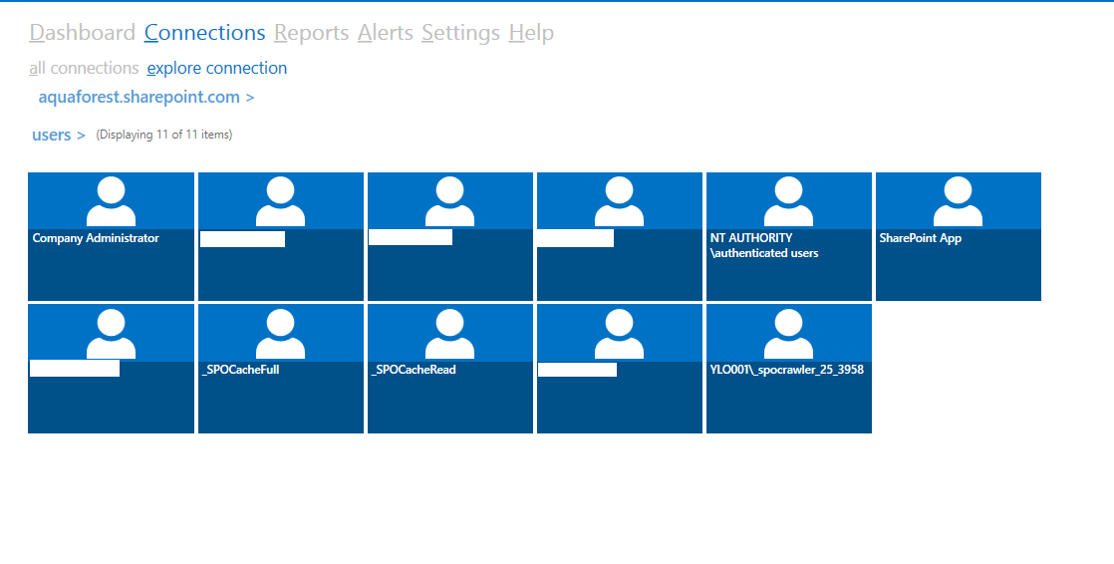
Task: Open the Dashboard menu
Action: (82, 33)
